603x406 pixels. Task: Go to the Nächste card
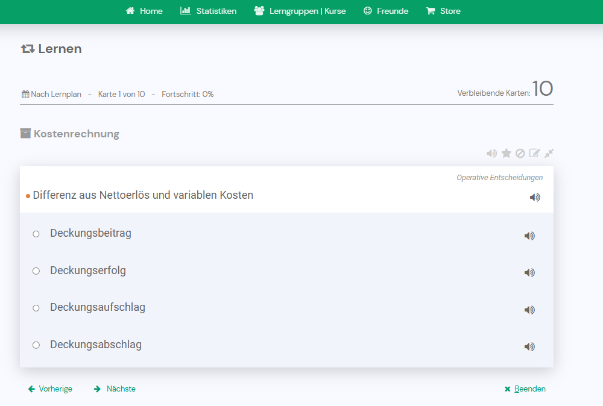115,389
